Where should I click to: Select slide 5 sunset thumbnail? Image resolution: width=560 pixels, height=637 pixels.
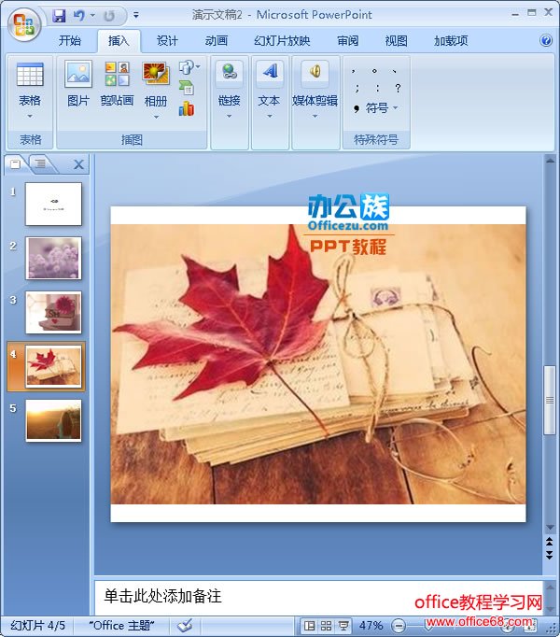53,420
